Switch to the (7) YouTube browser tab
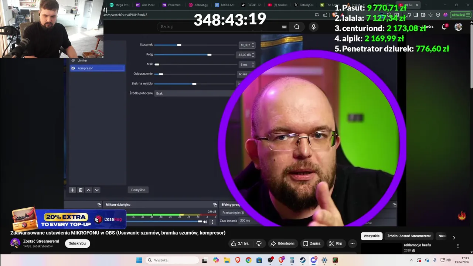The width and height of the screenshot is (473, 266). pyautogui.click(x=278, y=5)
